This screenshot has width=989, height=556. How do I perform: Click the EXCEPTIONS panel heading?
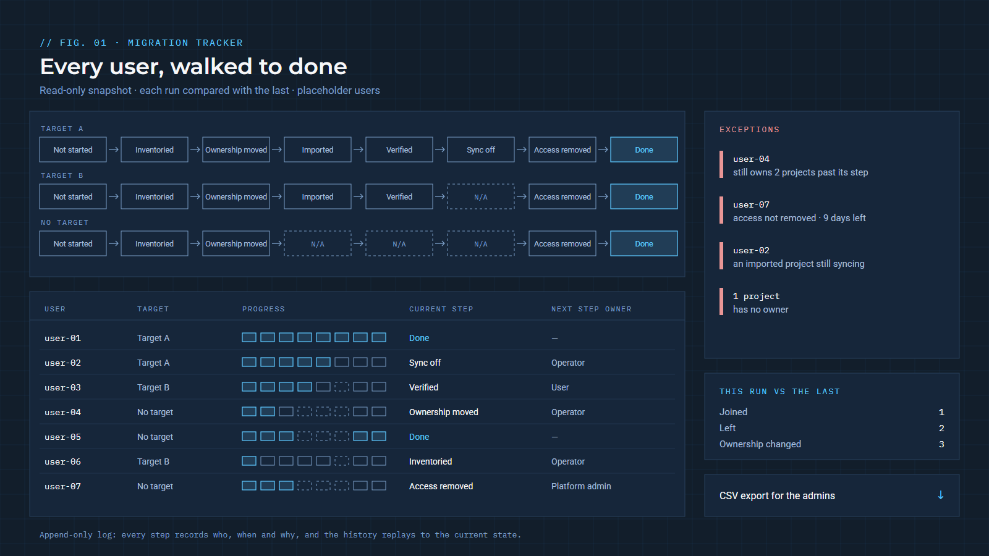point(749,130)
